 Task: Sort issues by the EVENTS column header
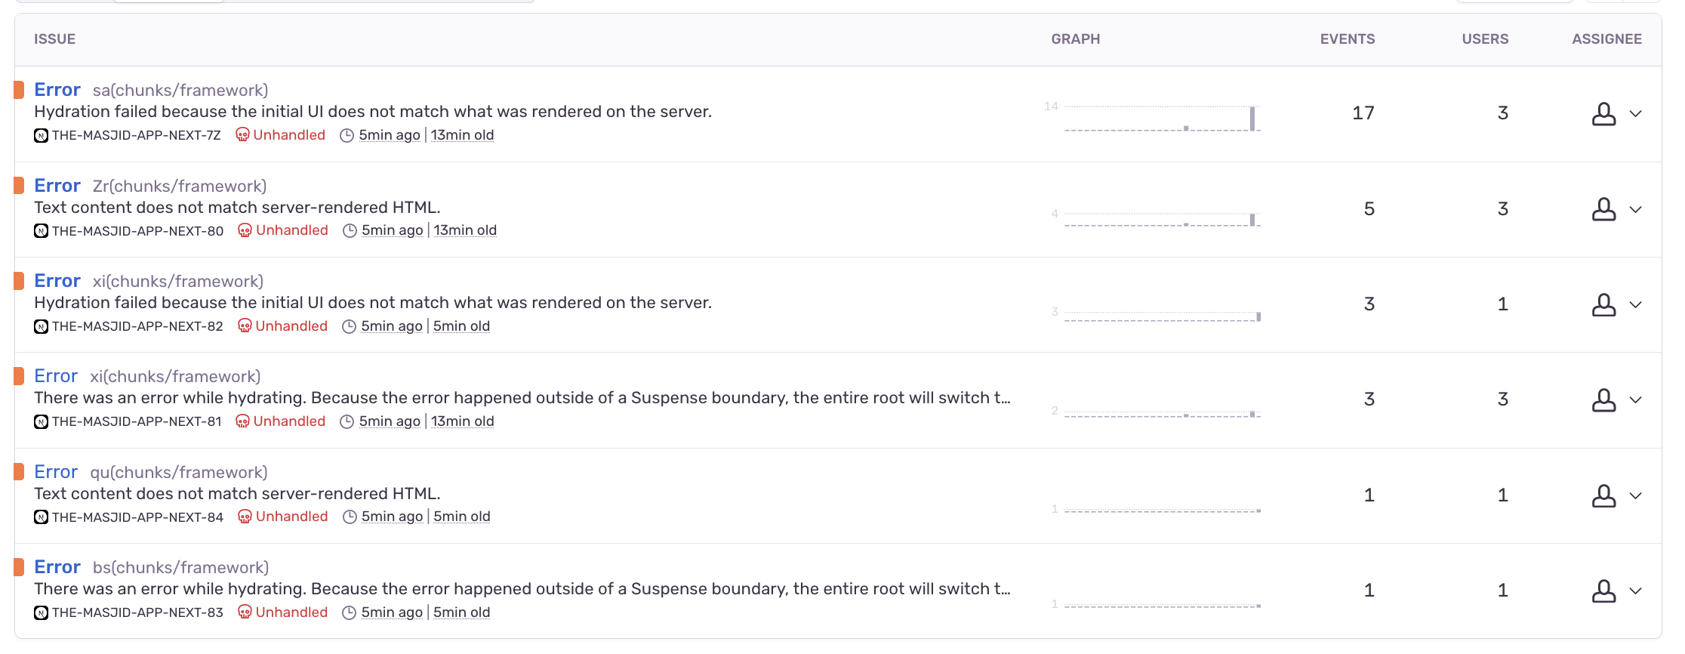click(x=1348, y=39)
